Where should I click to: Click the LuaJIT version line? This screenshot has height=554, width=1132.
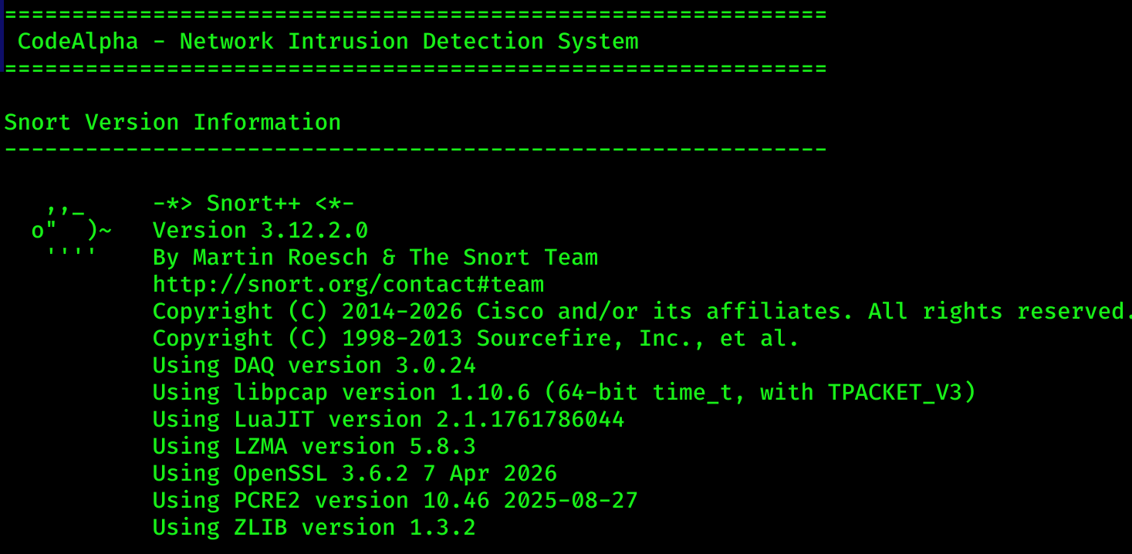pyautogui.click(x=388, y=419)
